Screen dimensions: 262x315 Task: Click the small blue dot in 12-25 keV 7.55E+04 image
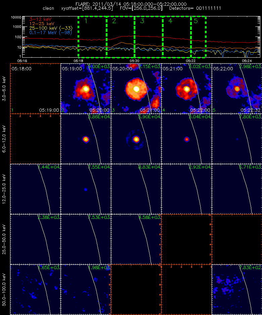(86, 189)
